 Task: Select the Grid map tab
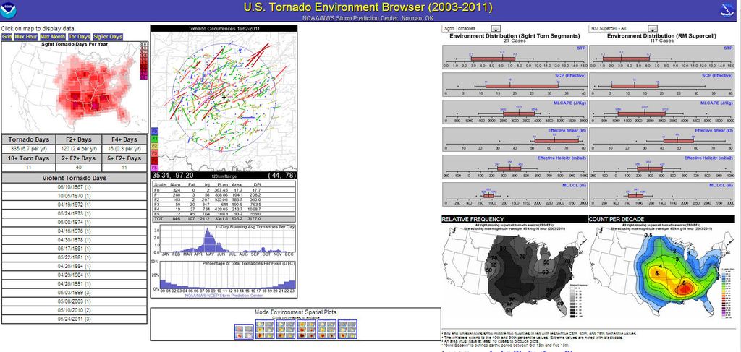coord(7,36)
